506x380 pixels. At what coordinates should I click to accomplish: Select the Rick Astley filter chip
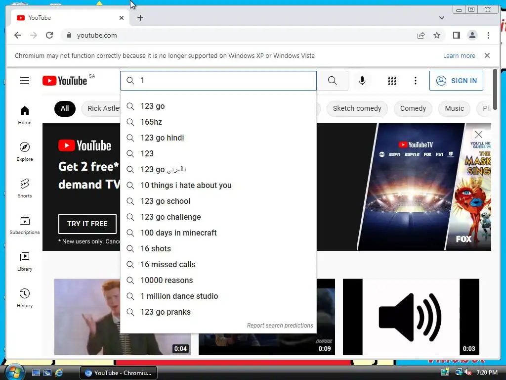101,108
